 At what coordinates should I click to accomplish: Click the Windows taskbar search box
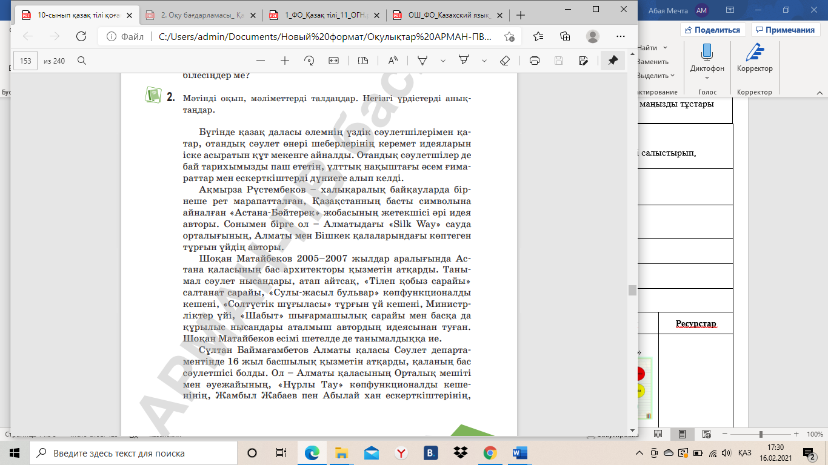pos(133,453)
